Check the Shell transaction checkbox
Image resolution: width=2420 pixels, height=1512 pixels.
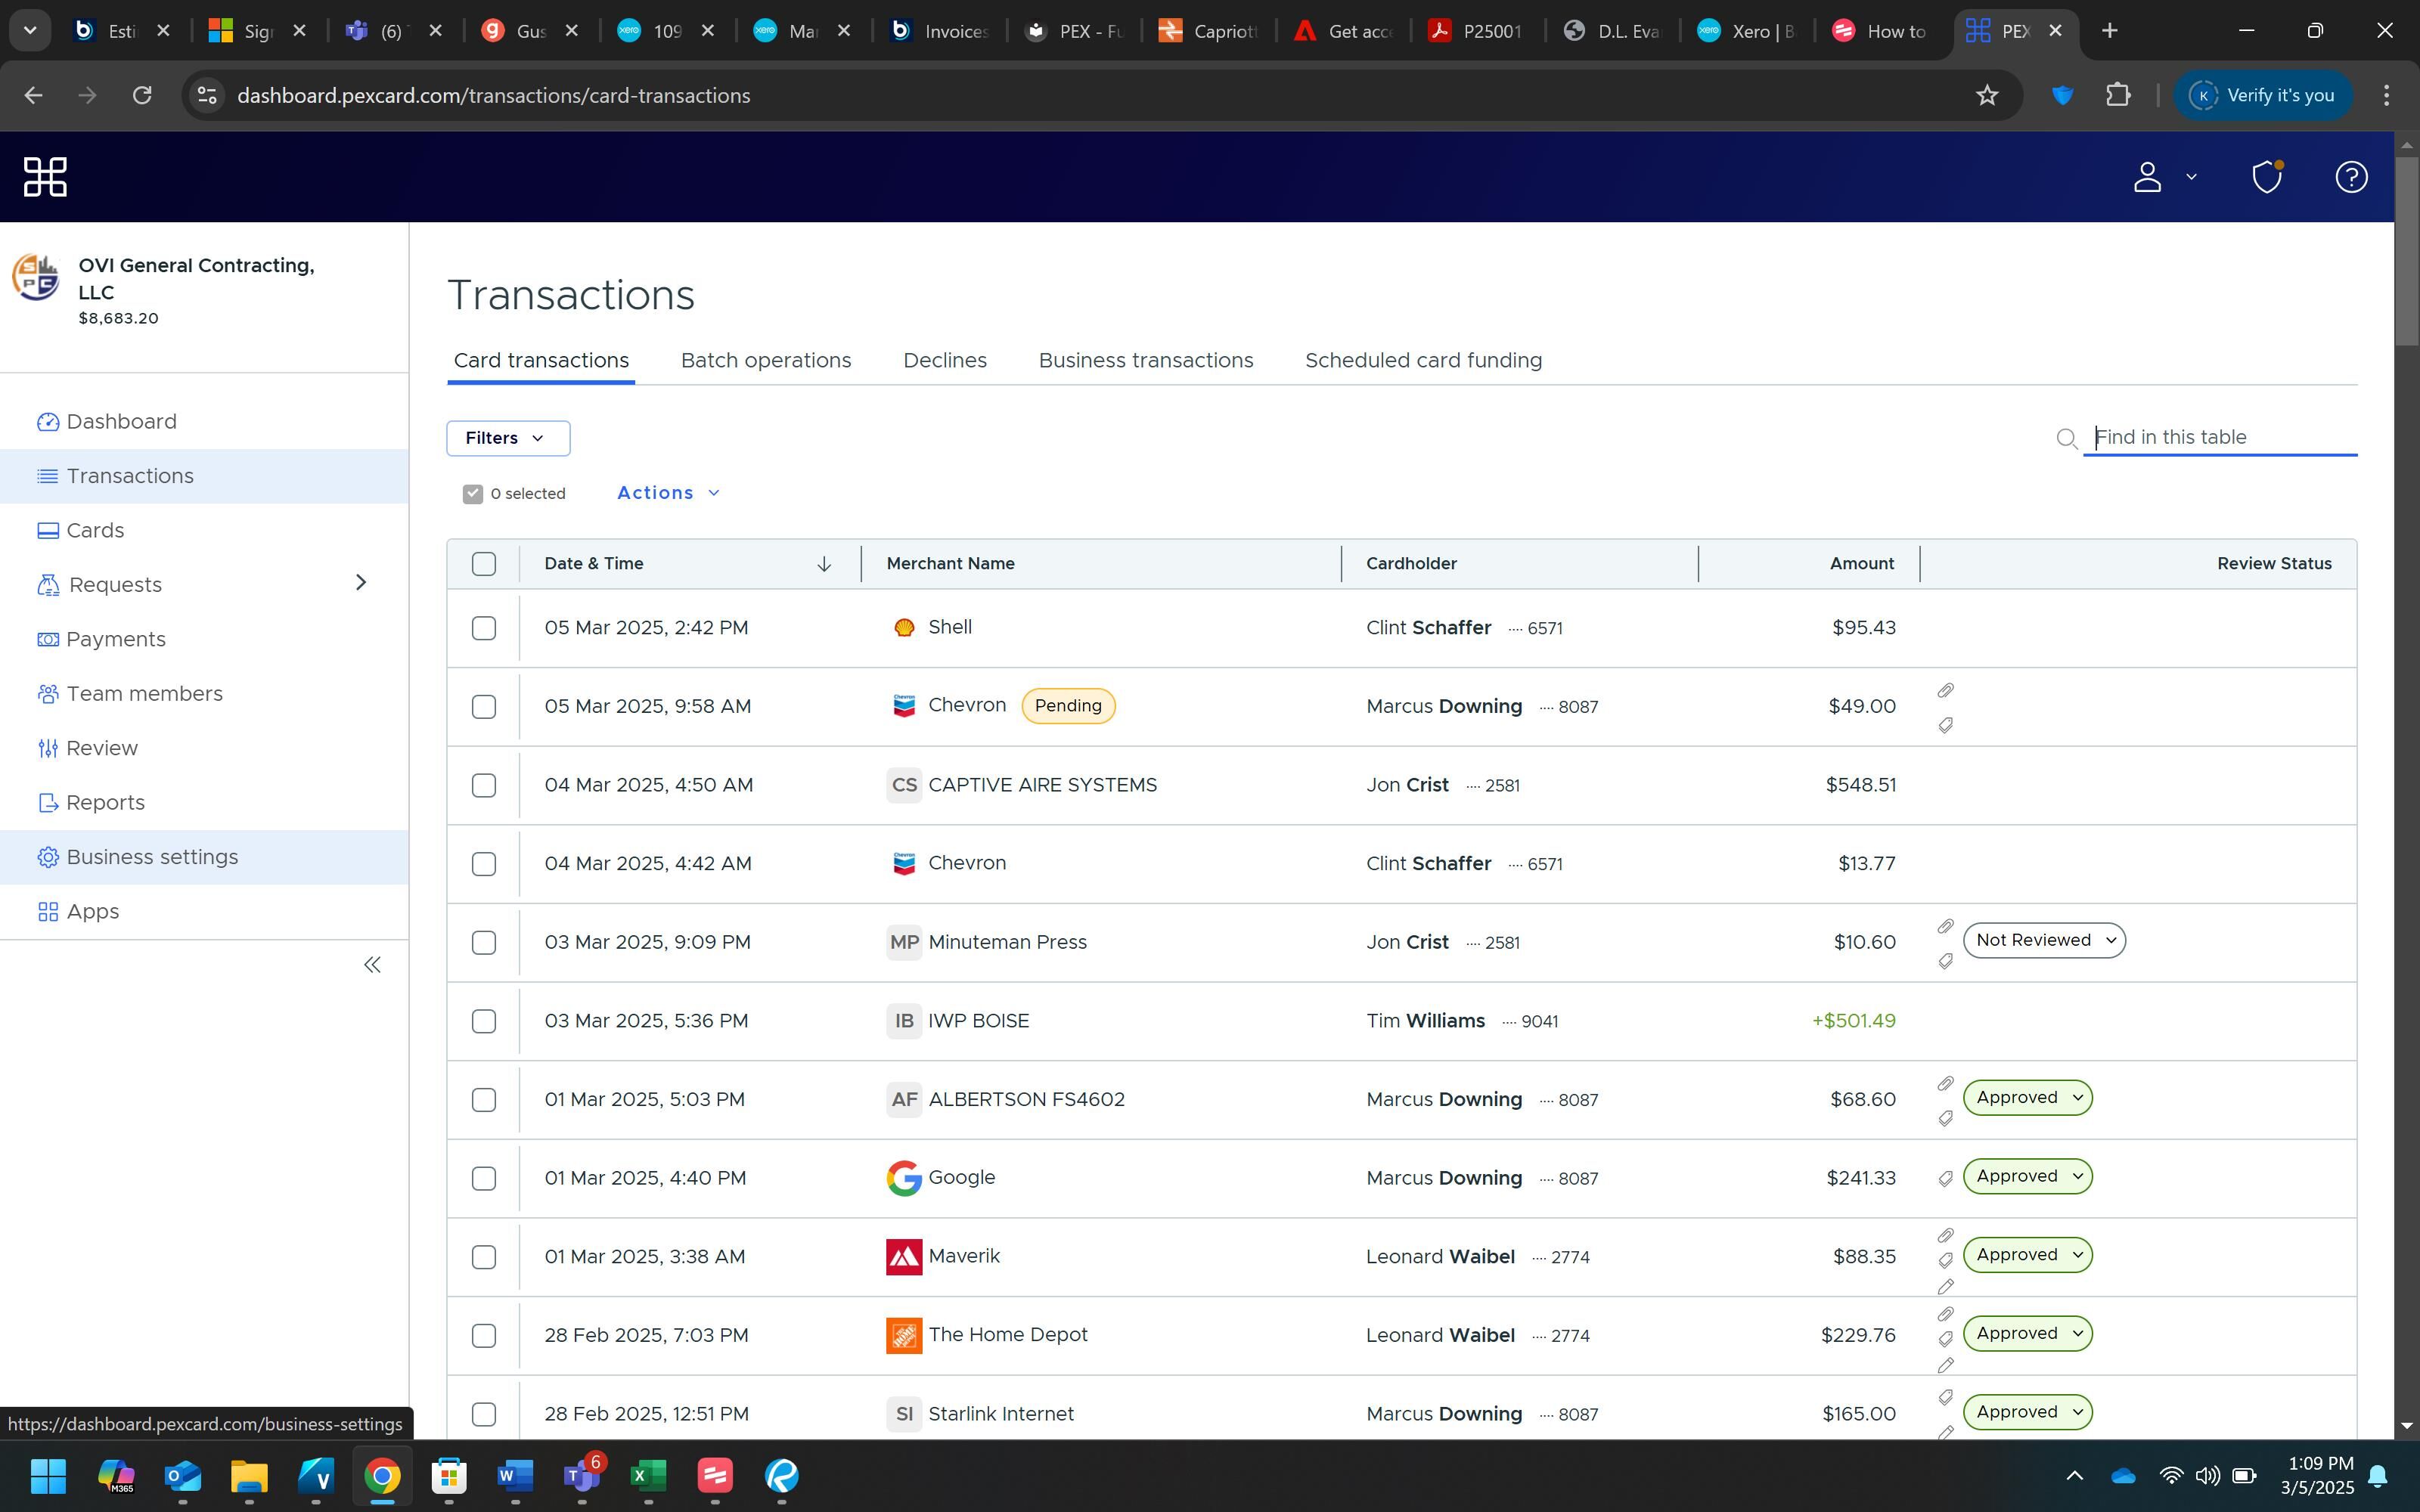coord(484,628)
